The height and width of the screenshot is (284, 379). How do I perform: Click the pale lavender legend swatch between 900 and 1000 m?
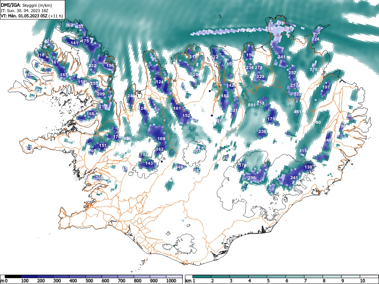click(158, 276)
